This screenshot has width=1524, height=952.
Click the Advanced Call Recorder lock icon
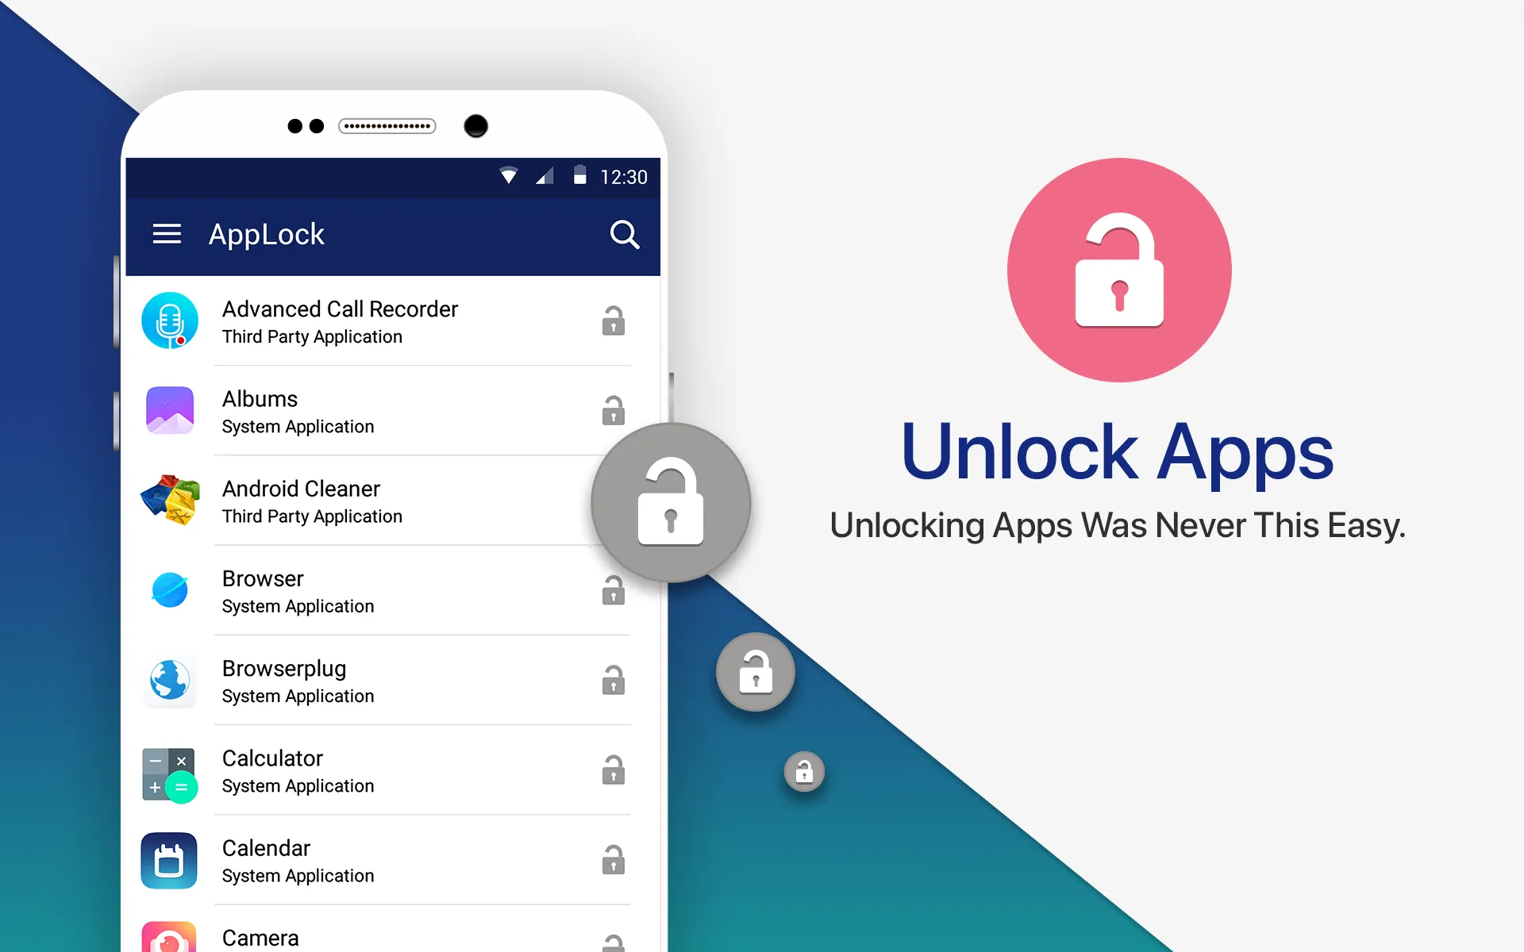click(x=610, y=319)
